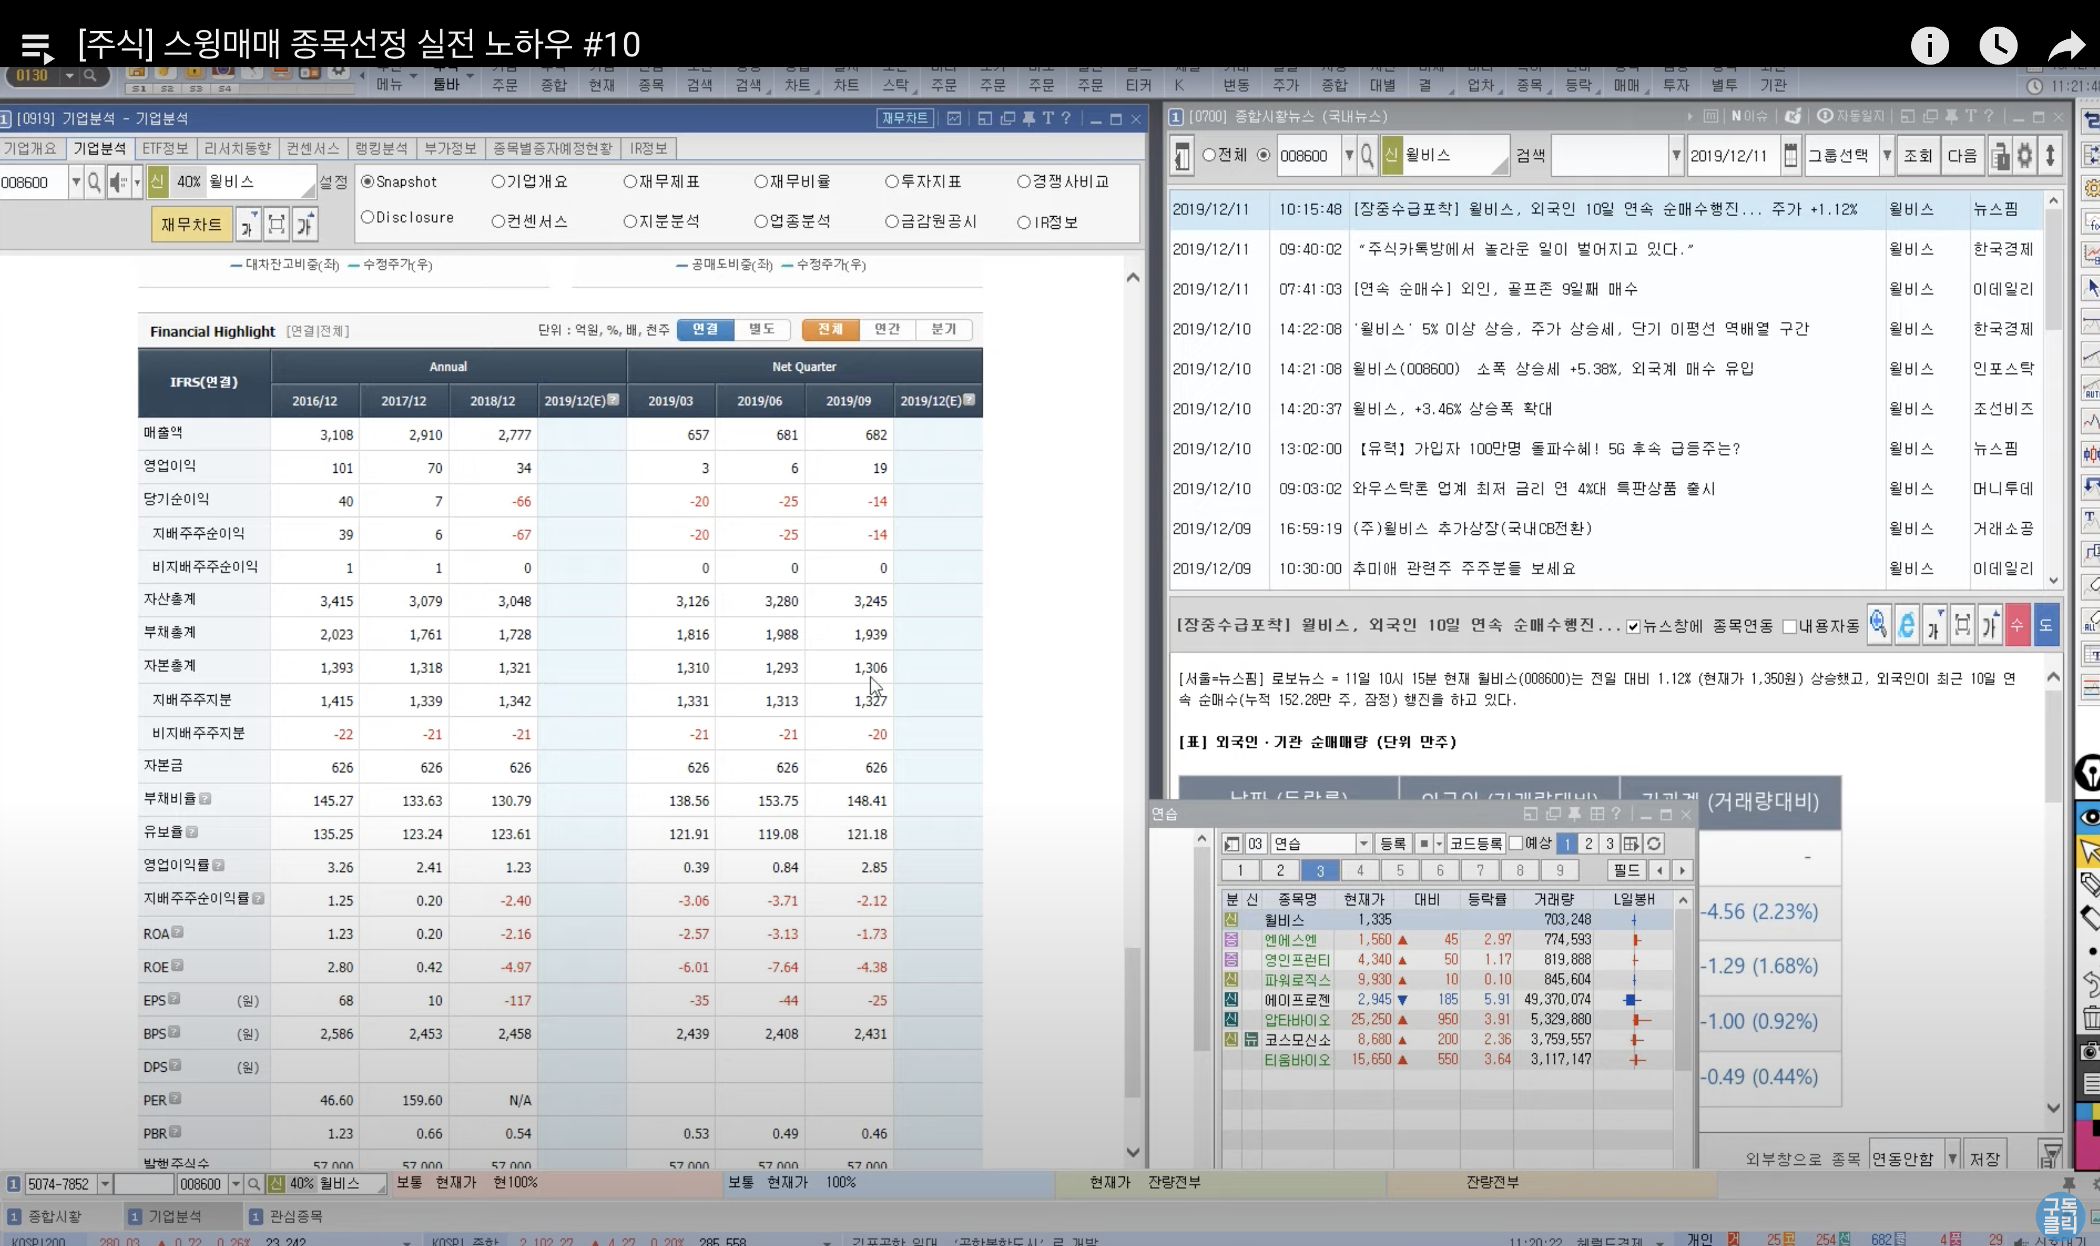The height and width of the screenshot is (1246, 2100).
Task: Select the 컨센서스 radio option
Action: click(499, 222)
